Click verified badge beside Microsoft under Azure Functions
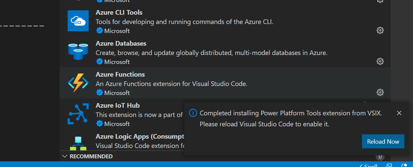 tap(99, 93)
